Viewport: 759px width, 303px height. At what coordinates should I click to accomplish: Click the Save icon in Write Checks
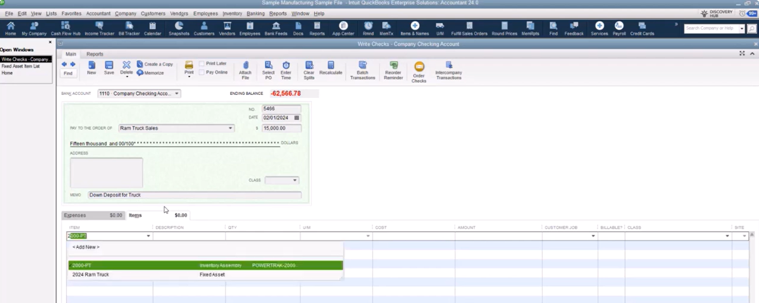[109, 66]
